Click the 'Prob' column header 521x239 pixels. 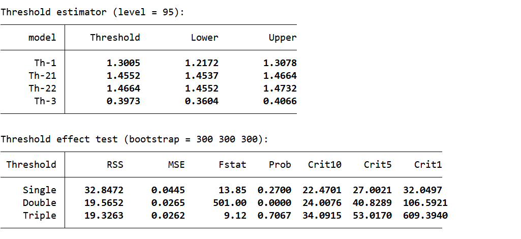280,165
